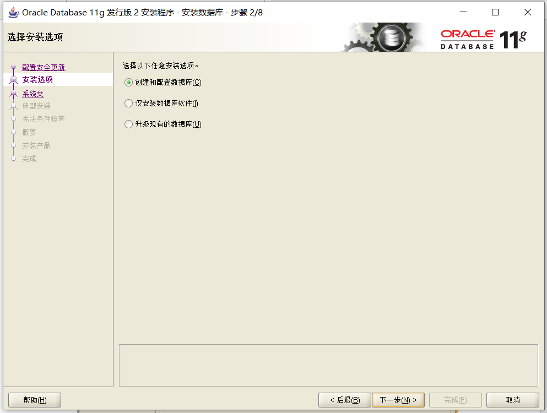Maximize the installer window
Image resolution: width=547 pixels, height=413 pixels.
[495, 12]
